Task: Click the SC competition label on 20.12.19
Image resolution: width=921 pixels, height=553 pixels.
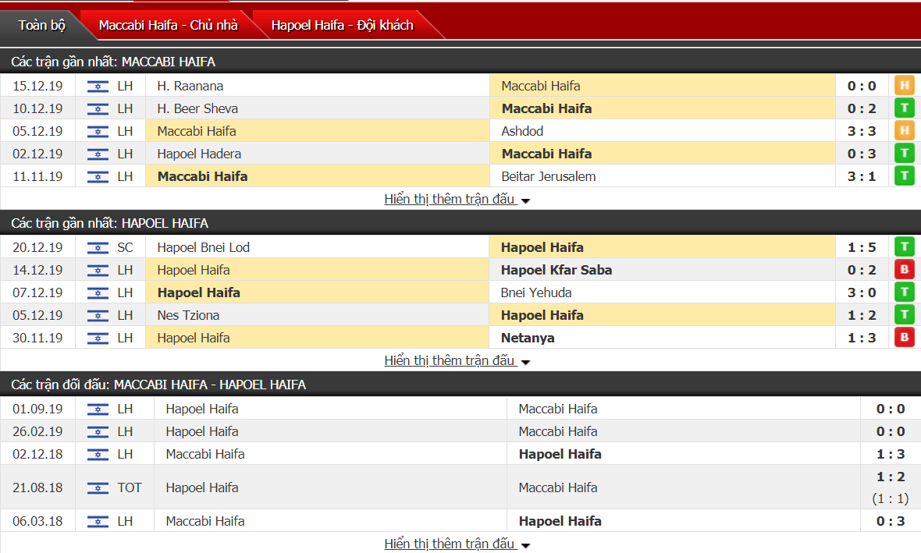Action: pos(125,248)
